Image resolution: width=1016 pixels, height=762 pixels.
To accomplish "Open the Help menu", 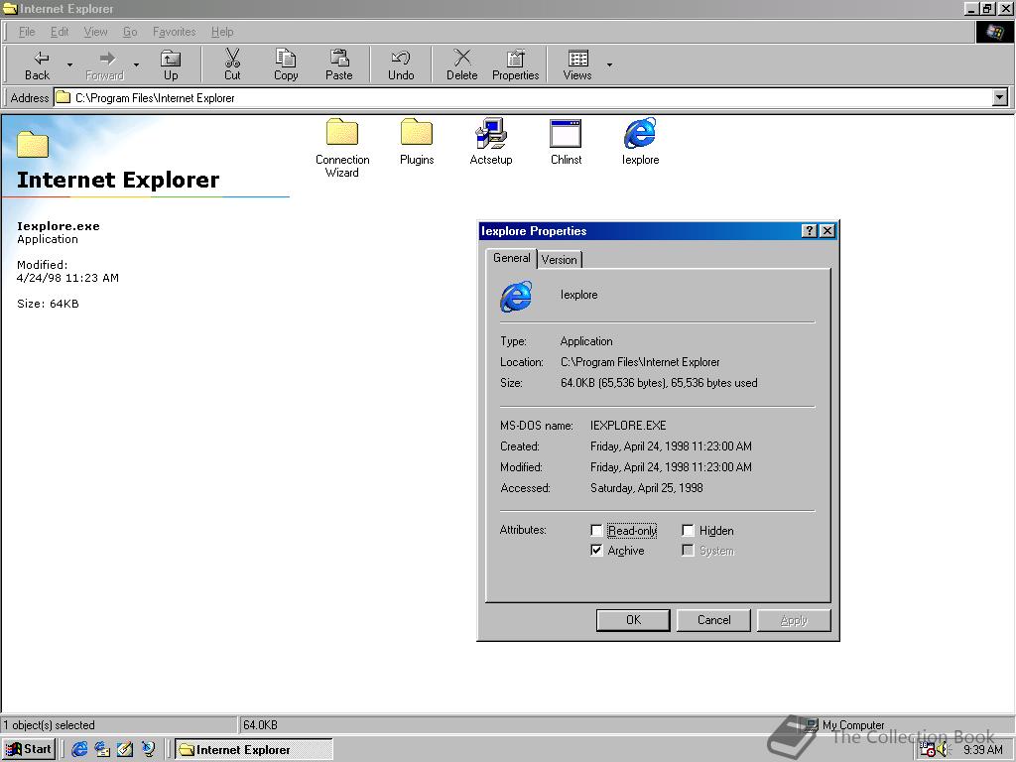I will pos(222,32).
